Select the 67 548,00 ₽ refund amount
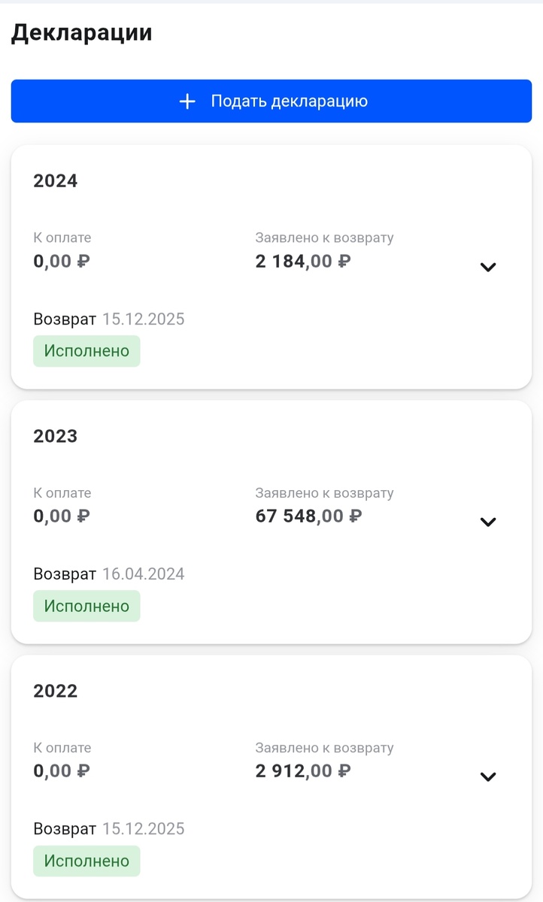Screen dimensions: 543x902 tap(308, 516)
